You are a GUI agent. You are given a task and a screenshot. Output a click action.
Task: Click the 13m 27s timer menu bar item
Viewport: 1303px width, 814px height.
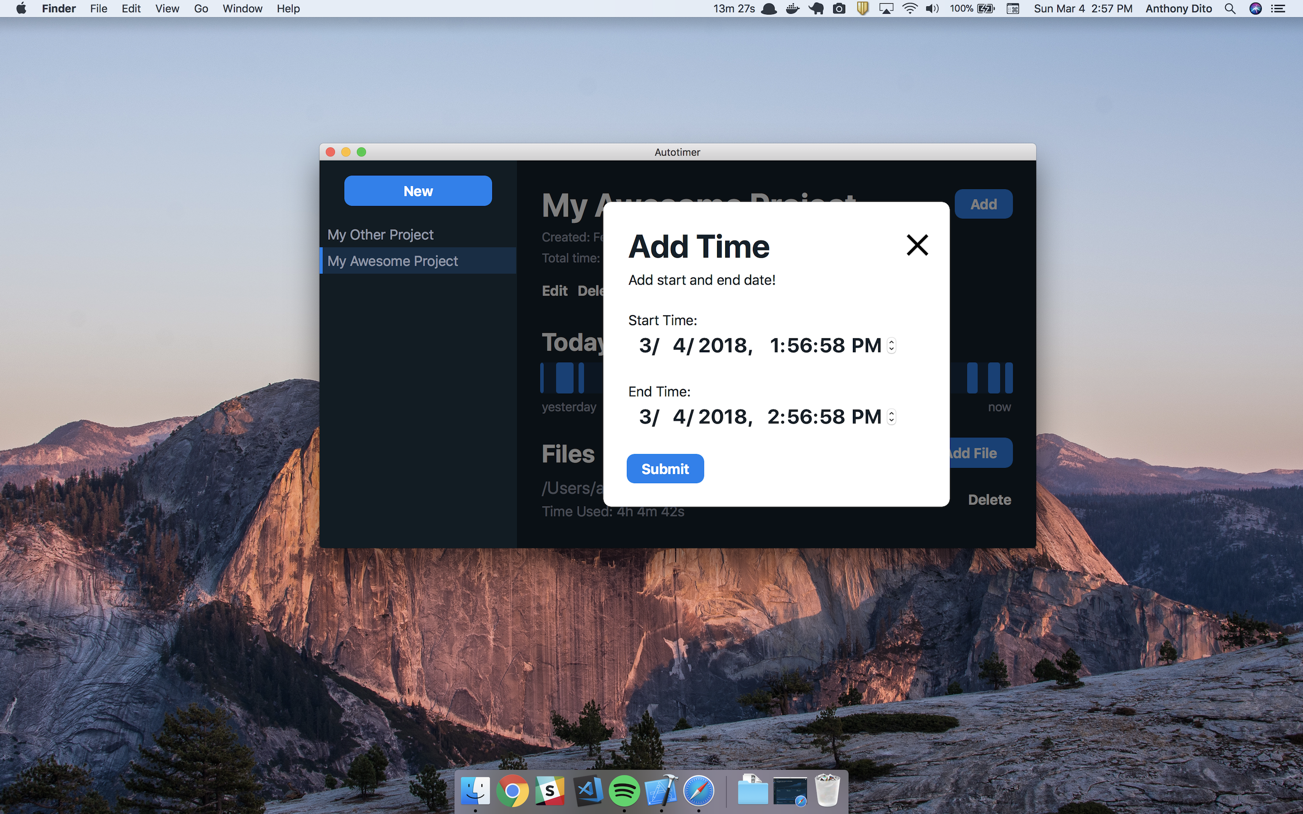click(734, 9)
